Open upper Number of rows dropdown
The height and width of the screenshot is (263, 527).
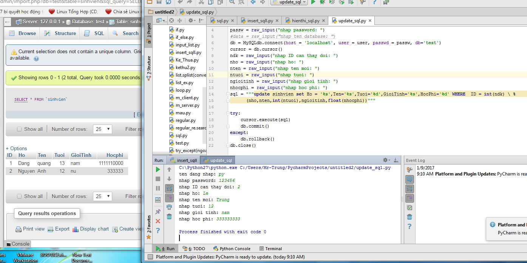tap(103, 129)
